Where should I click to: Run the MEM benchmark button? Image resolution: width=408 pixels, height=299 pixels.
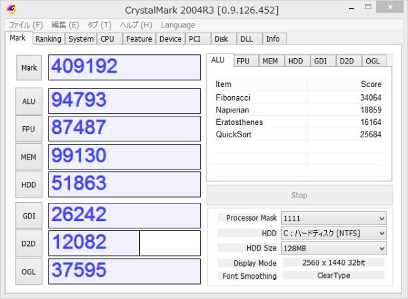[x=29, y=157]
